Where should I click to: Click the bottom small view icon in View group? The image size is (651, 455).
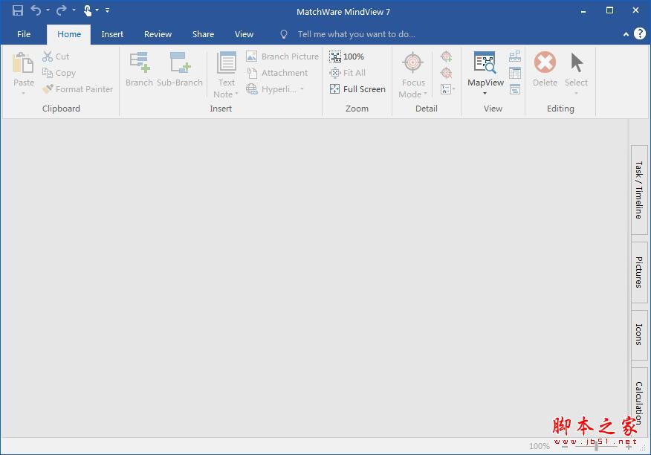point(515,89)
